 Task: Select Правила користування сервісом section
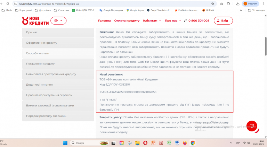point(58,95)
